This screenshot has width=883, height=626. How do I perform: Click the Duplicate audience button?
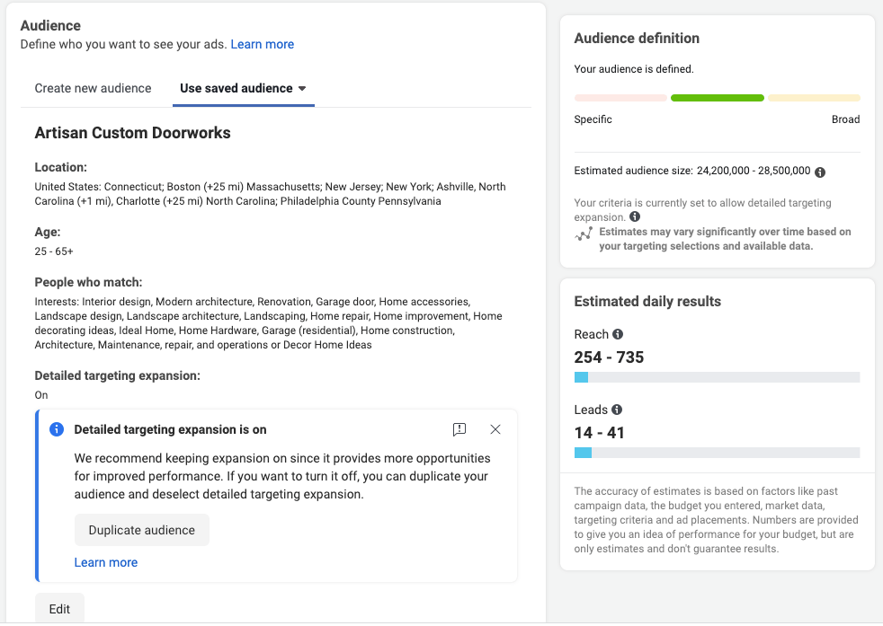141,530
